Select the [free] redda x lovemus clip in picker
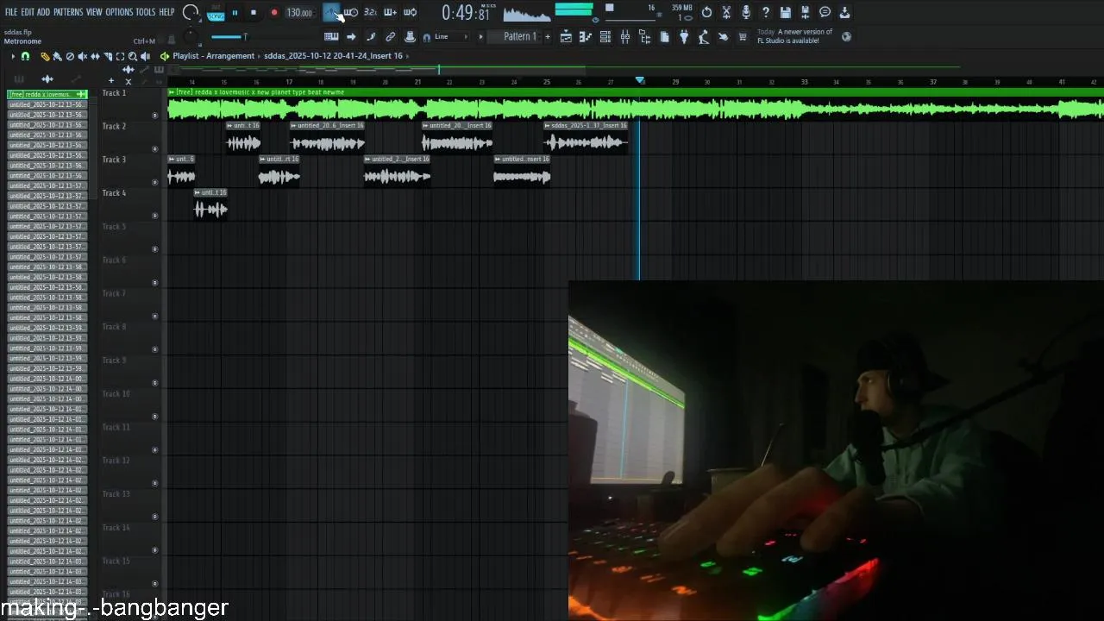 (47, 94)
